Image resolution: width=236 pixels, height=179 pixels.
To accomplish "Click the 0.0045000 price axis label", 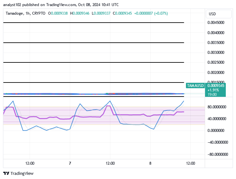I will coord(216,23).
